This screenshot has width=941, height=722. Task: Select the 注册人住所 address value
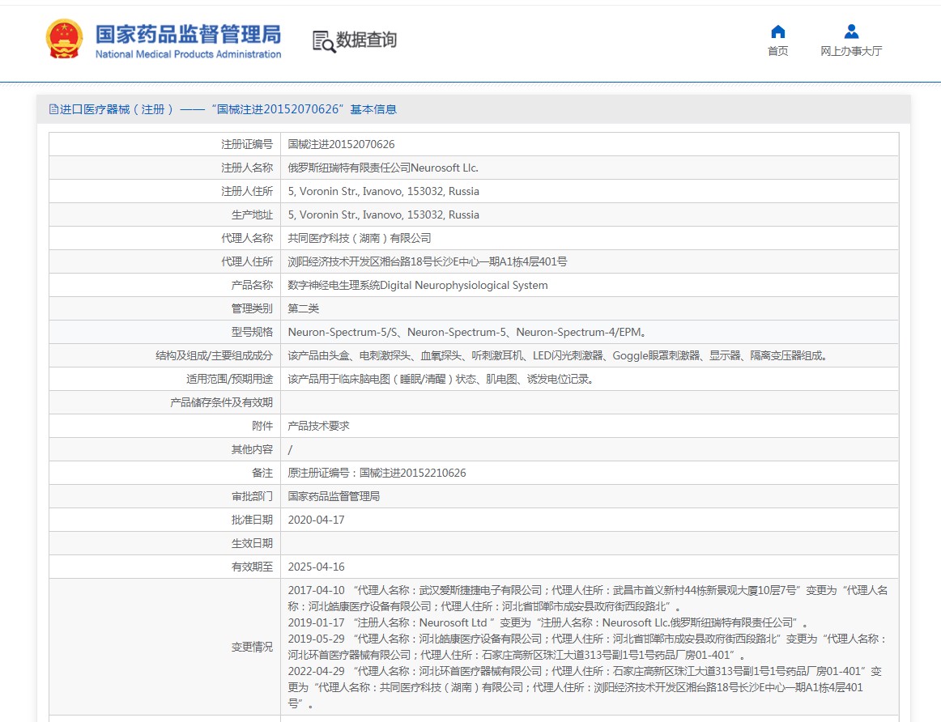pos(384,191)
